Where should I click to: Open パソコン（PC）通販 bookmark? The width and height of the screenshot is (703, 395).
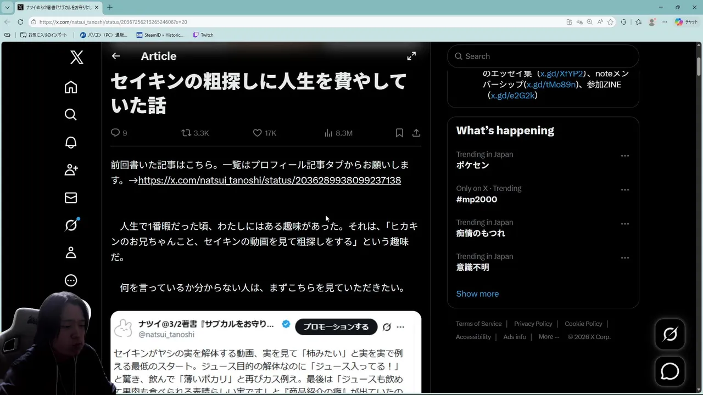(x=104, y=35)
